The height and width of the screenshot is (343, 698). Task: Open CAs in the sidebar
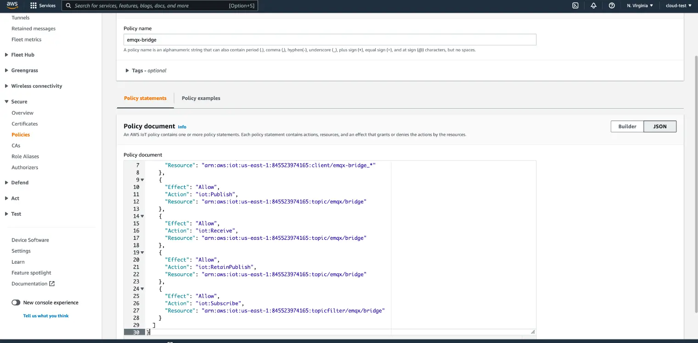[x=16, y=145]
